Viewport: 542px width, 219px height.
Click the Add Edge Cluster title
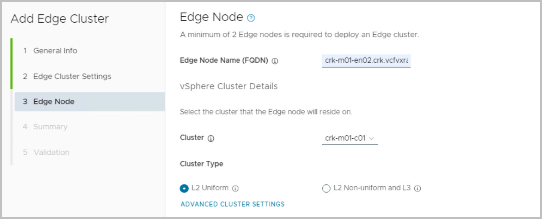coord(59,19)
